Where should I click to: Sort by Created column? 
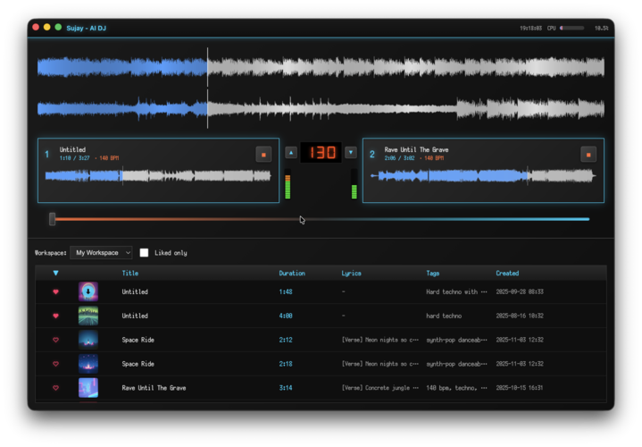pos(507,274)
